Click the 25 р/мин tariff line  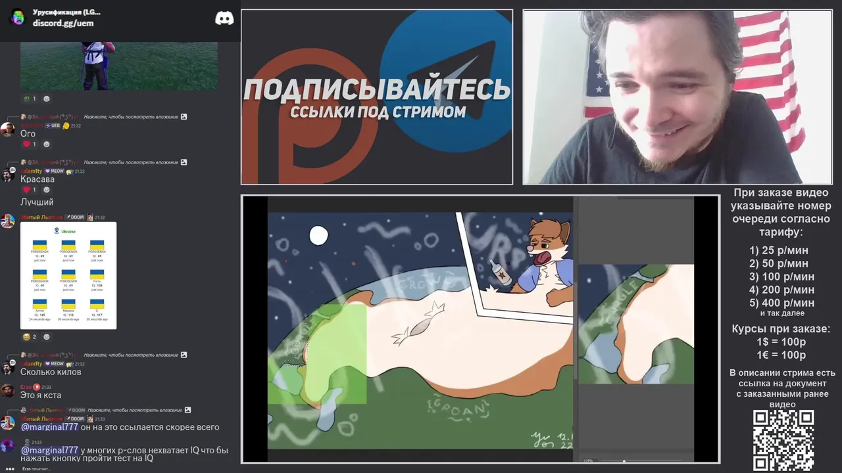[779, 250]
